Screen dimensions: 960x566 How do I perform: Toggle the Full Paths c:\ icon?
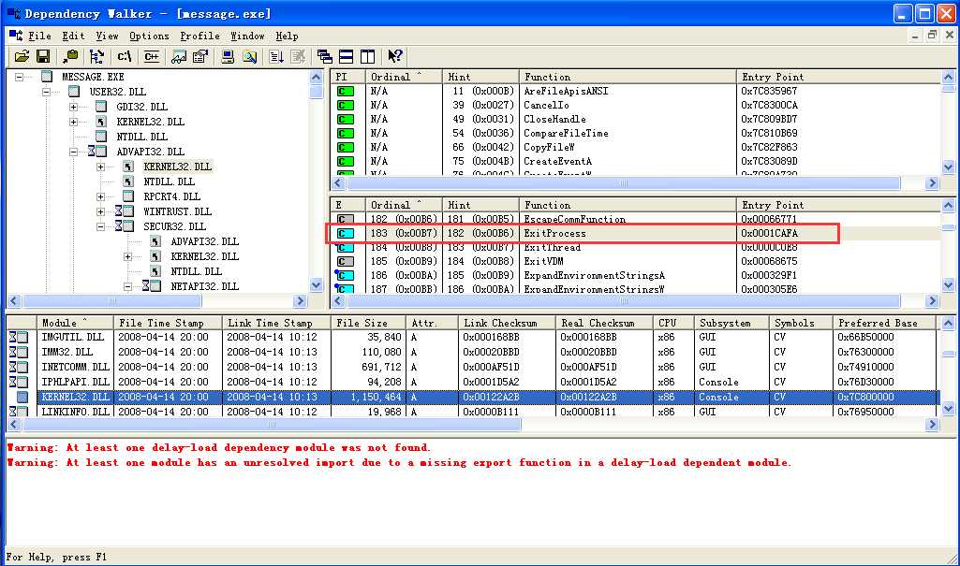coord(125,57)
